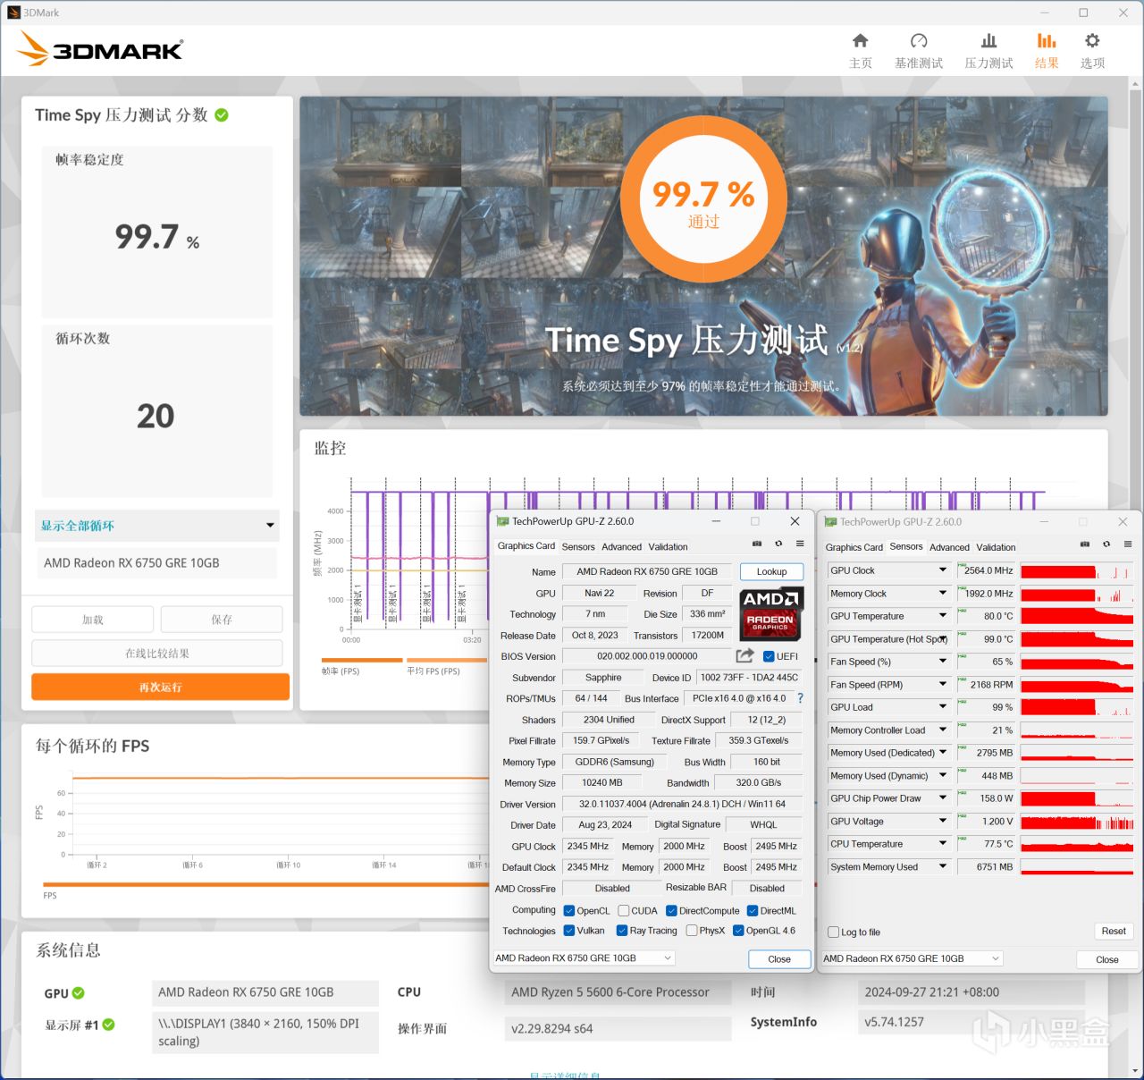Viewport: 1144px width, 1080px height.
Task: Toggle the UEFI checkbox
Action: tap(769, 656)
